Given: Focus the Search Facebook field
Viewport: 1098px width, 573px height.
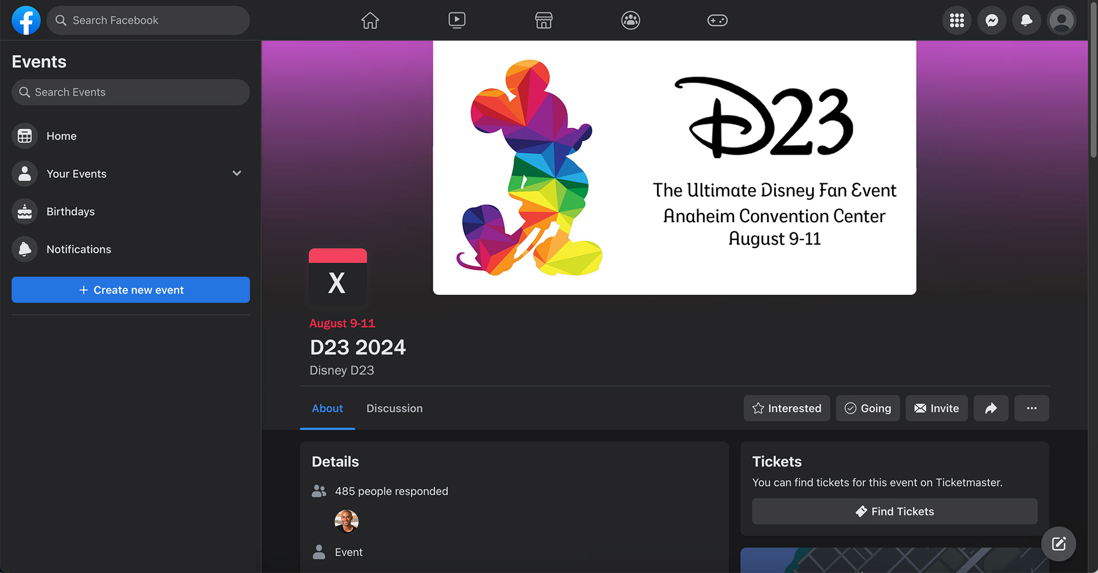Looking at the screenshot, I should click(148, 21).
